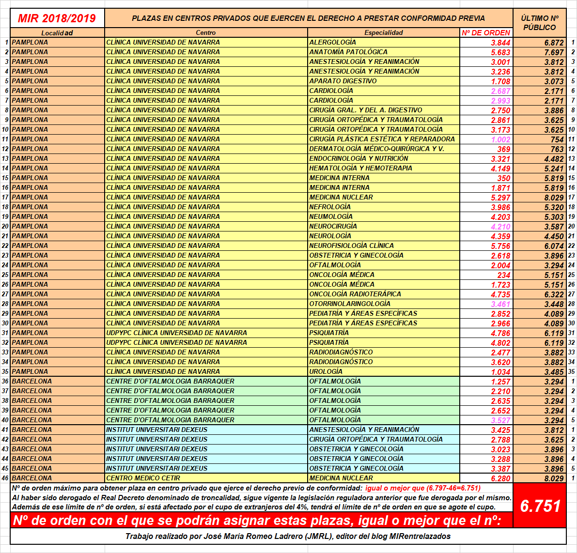Select ONCOLOGÍA RADIOTERÁPICA cell
Viewport: 577px width, 553px height.
click(x=383, y=294)
